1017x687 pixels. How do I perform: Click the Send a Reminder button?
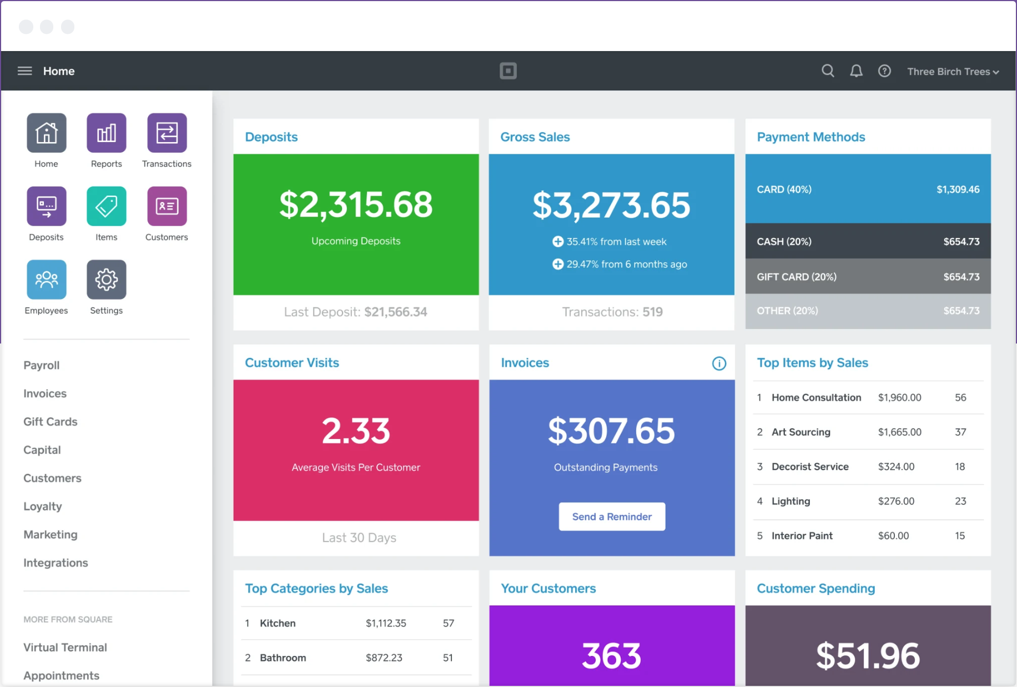pos(612,517)
